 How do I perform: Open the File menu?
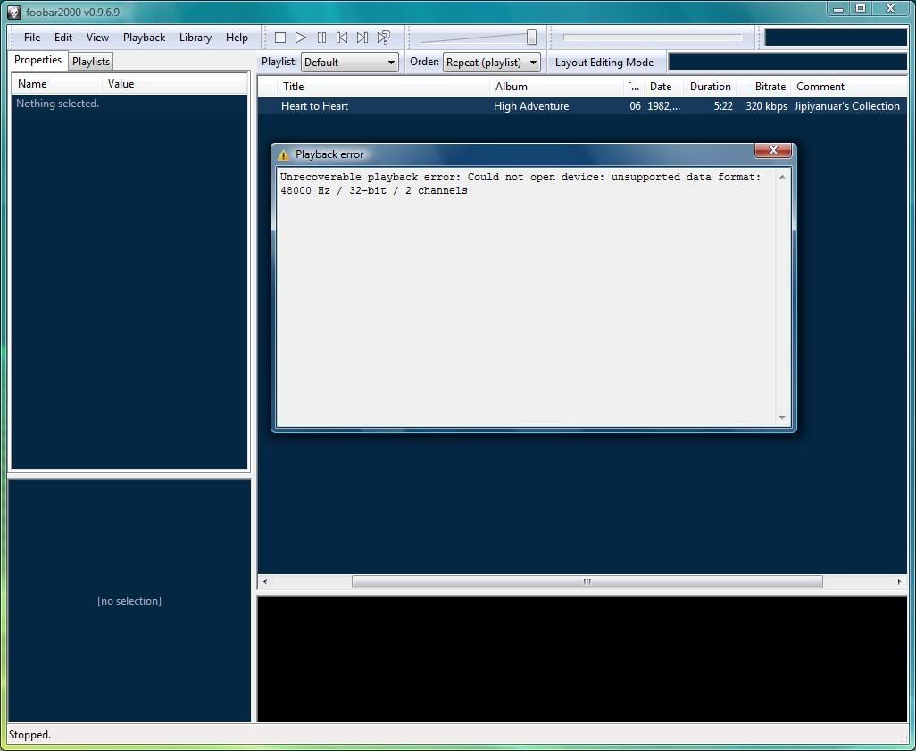(x=32, y=38)
